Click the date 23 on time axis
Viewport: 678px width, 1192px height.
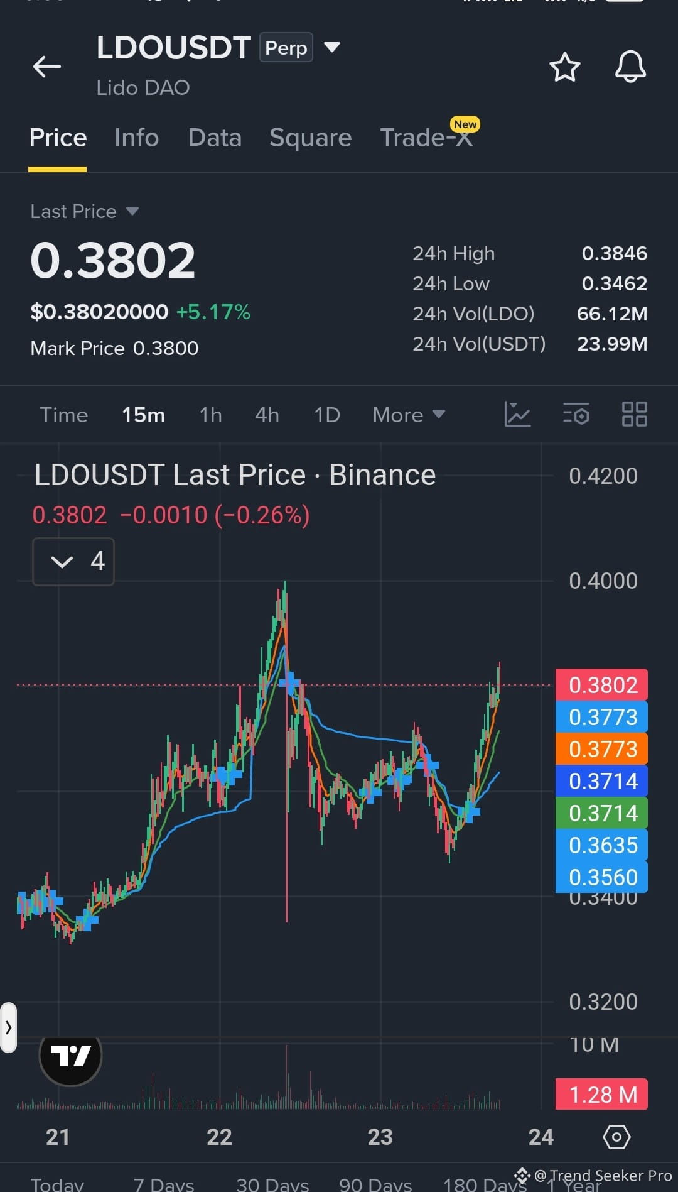pyautogui.click(x=380, y=1137)
